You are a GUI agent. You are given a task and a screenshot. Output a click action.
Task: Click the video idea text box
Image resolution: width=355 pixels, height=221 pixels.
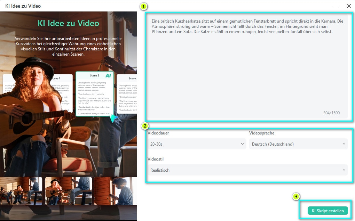pyautogui.click(x=248, y=67)
